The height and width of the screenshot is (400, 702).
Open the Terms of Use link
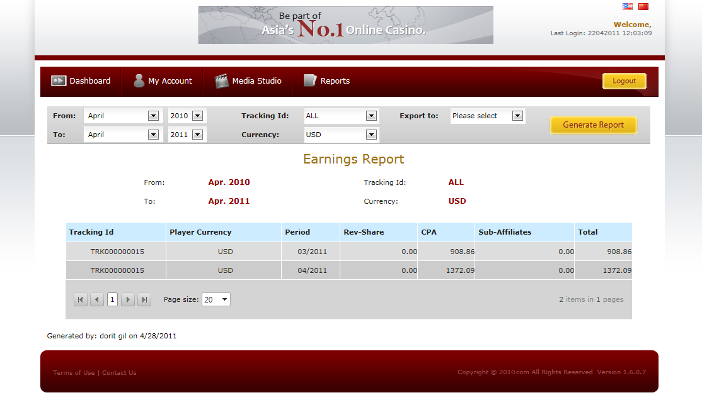coord(74,373)
